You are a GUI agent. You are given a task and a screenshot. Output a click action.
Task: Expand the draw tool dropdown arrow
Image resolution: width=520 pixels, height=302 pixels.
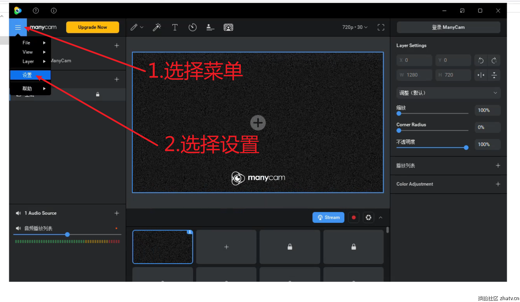142,27
